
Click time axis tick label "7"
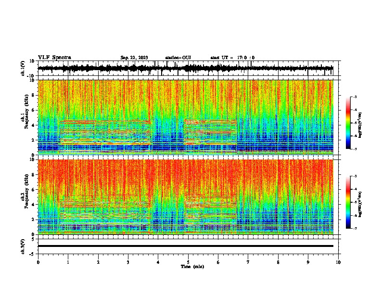pyautogui.click(x=248, y=262)
